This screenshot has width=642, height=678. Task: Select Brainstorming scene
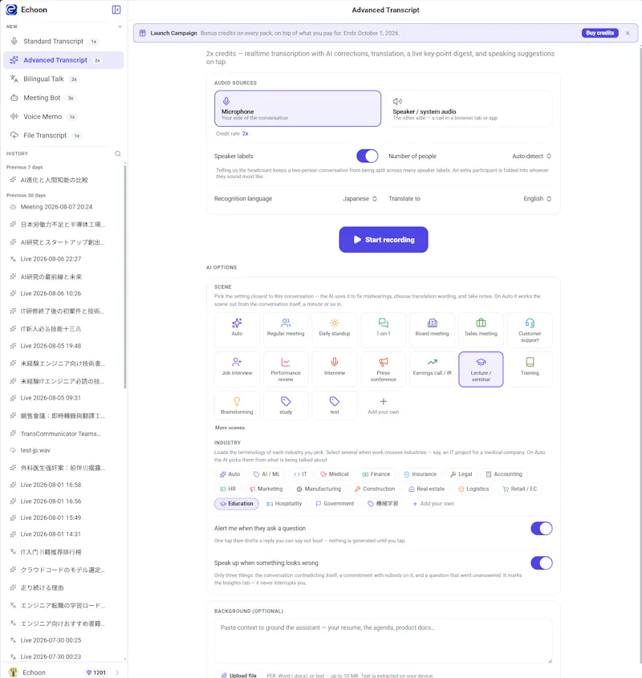point(237,405)
